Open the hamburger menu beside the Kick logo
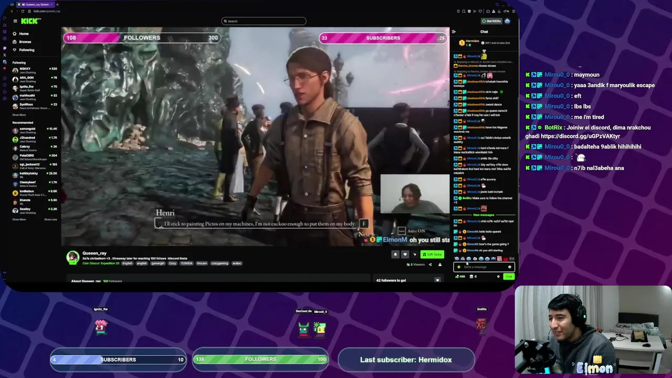The width and height of the screenshot is (672, 378). 15,21
